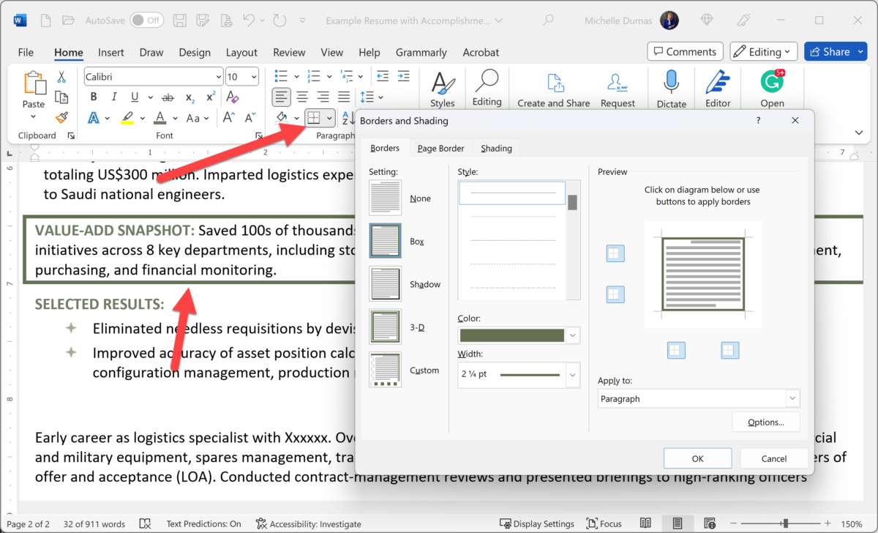Open the Apply to dropdown
Screen dimensions: 878x533
tap(791, 398)
